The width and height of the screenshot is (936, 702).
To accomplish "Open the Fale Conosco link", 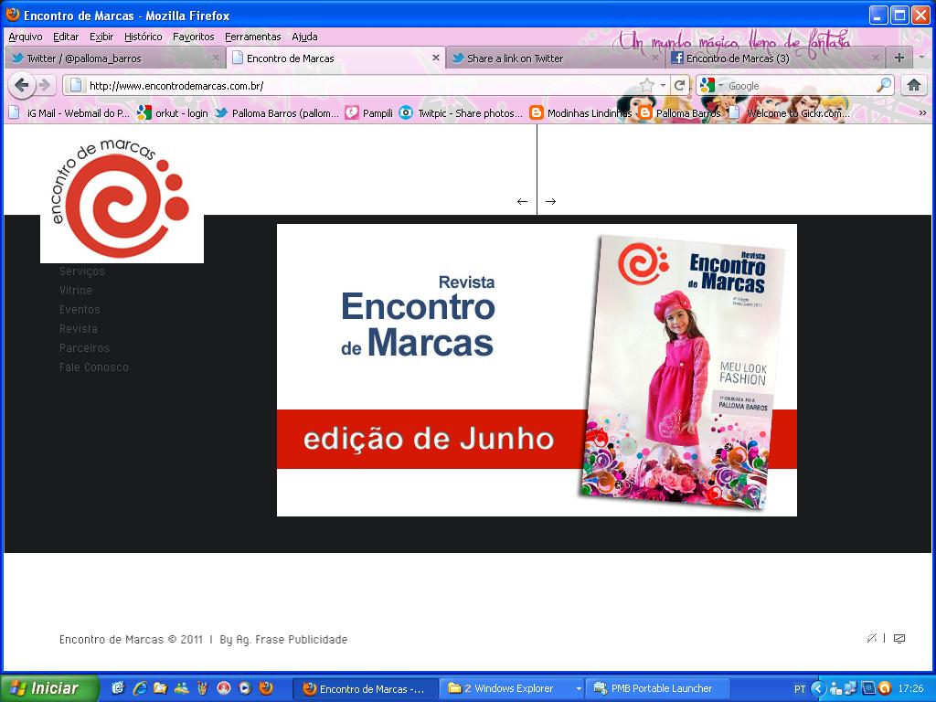I will click(94, 367).
